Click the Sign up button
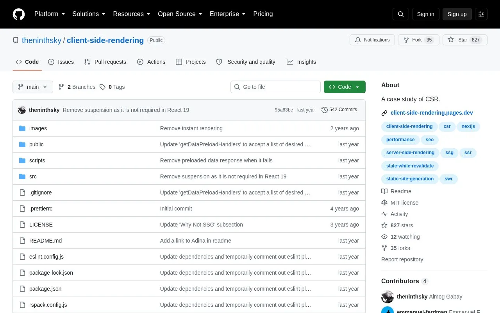The image size is (500, 313). click(457, 14)
